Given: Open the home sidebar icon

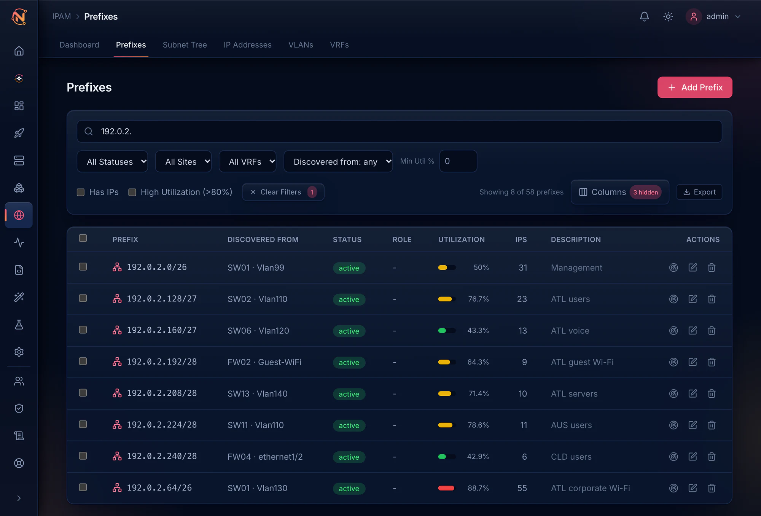Looking at the screenshot, I should tap(19, 51).
